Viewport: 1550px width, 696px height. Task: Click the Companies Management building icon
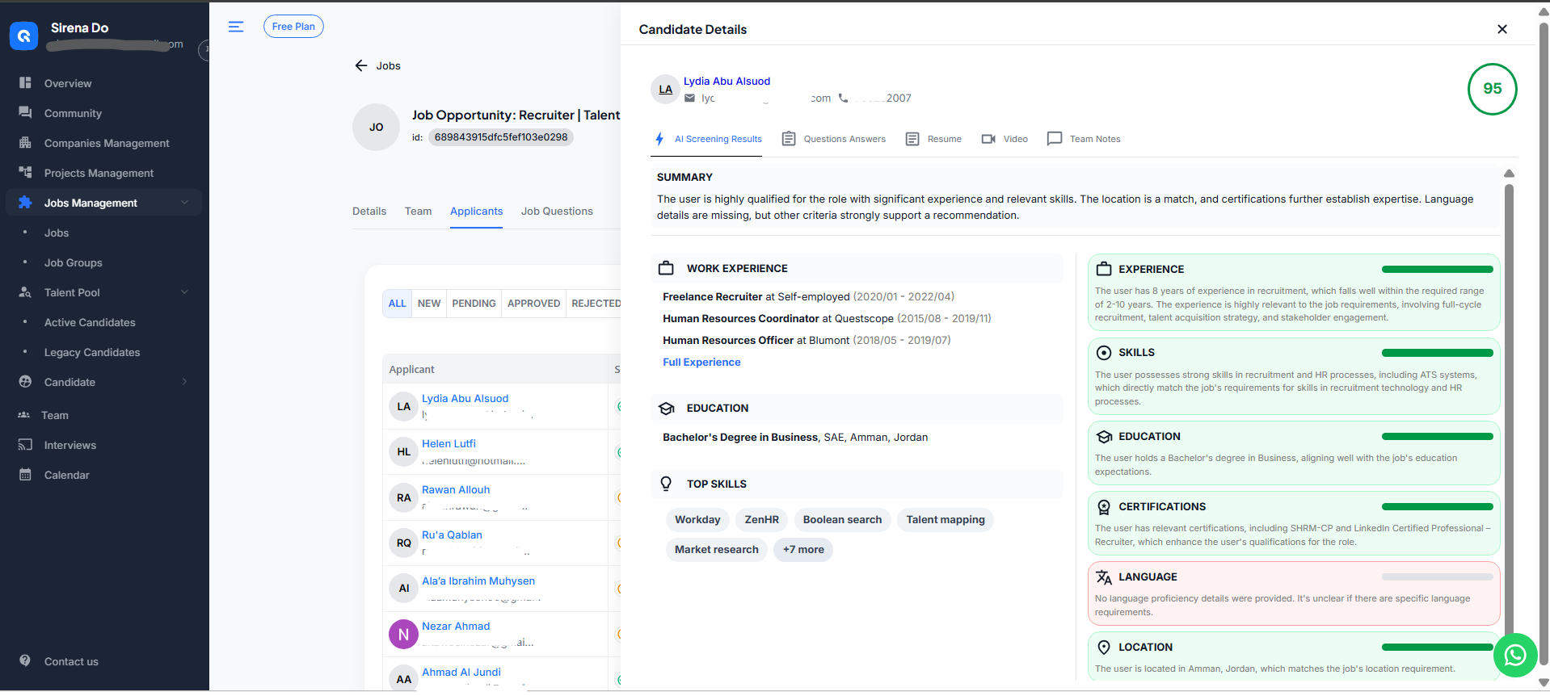tap(25, 142)
